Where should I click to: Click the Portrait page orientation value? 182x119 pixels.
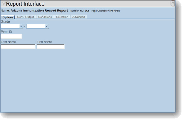coord(115,11)
